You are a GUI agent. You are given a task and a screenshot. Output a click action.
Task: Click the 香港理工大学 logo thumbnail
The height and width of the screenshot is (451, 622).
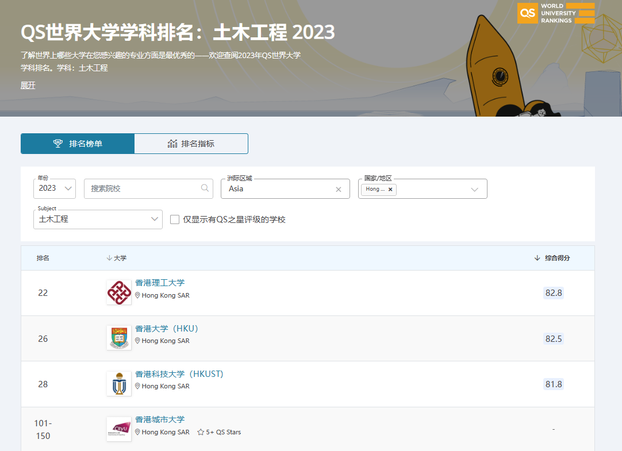pyautogui.click(x=119, y=292)
